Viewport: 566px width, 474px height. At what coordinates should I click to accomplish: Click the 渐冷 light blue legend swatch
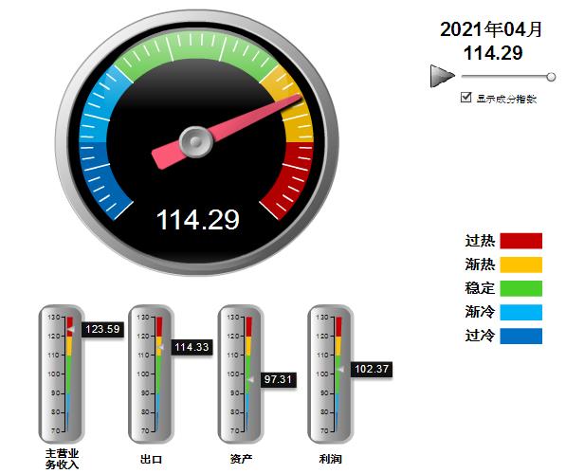(x=520, y=312)
